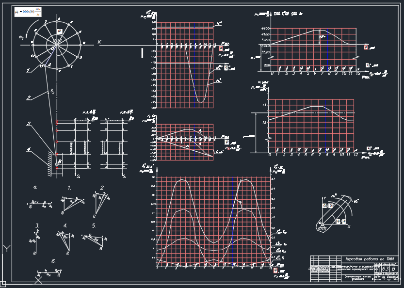Select the underlined link callout 1 below the crank circle

tap(28, 70)
